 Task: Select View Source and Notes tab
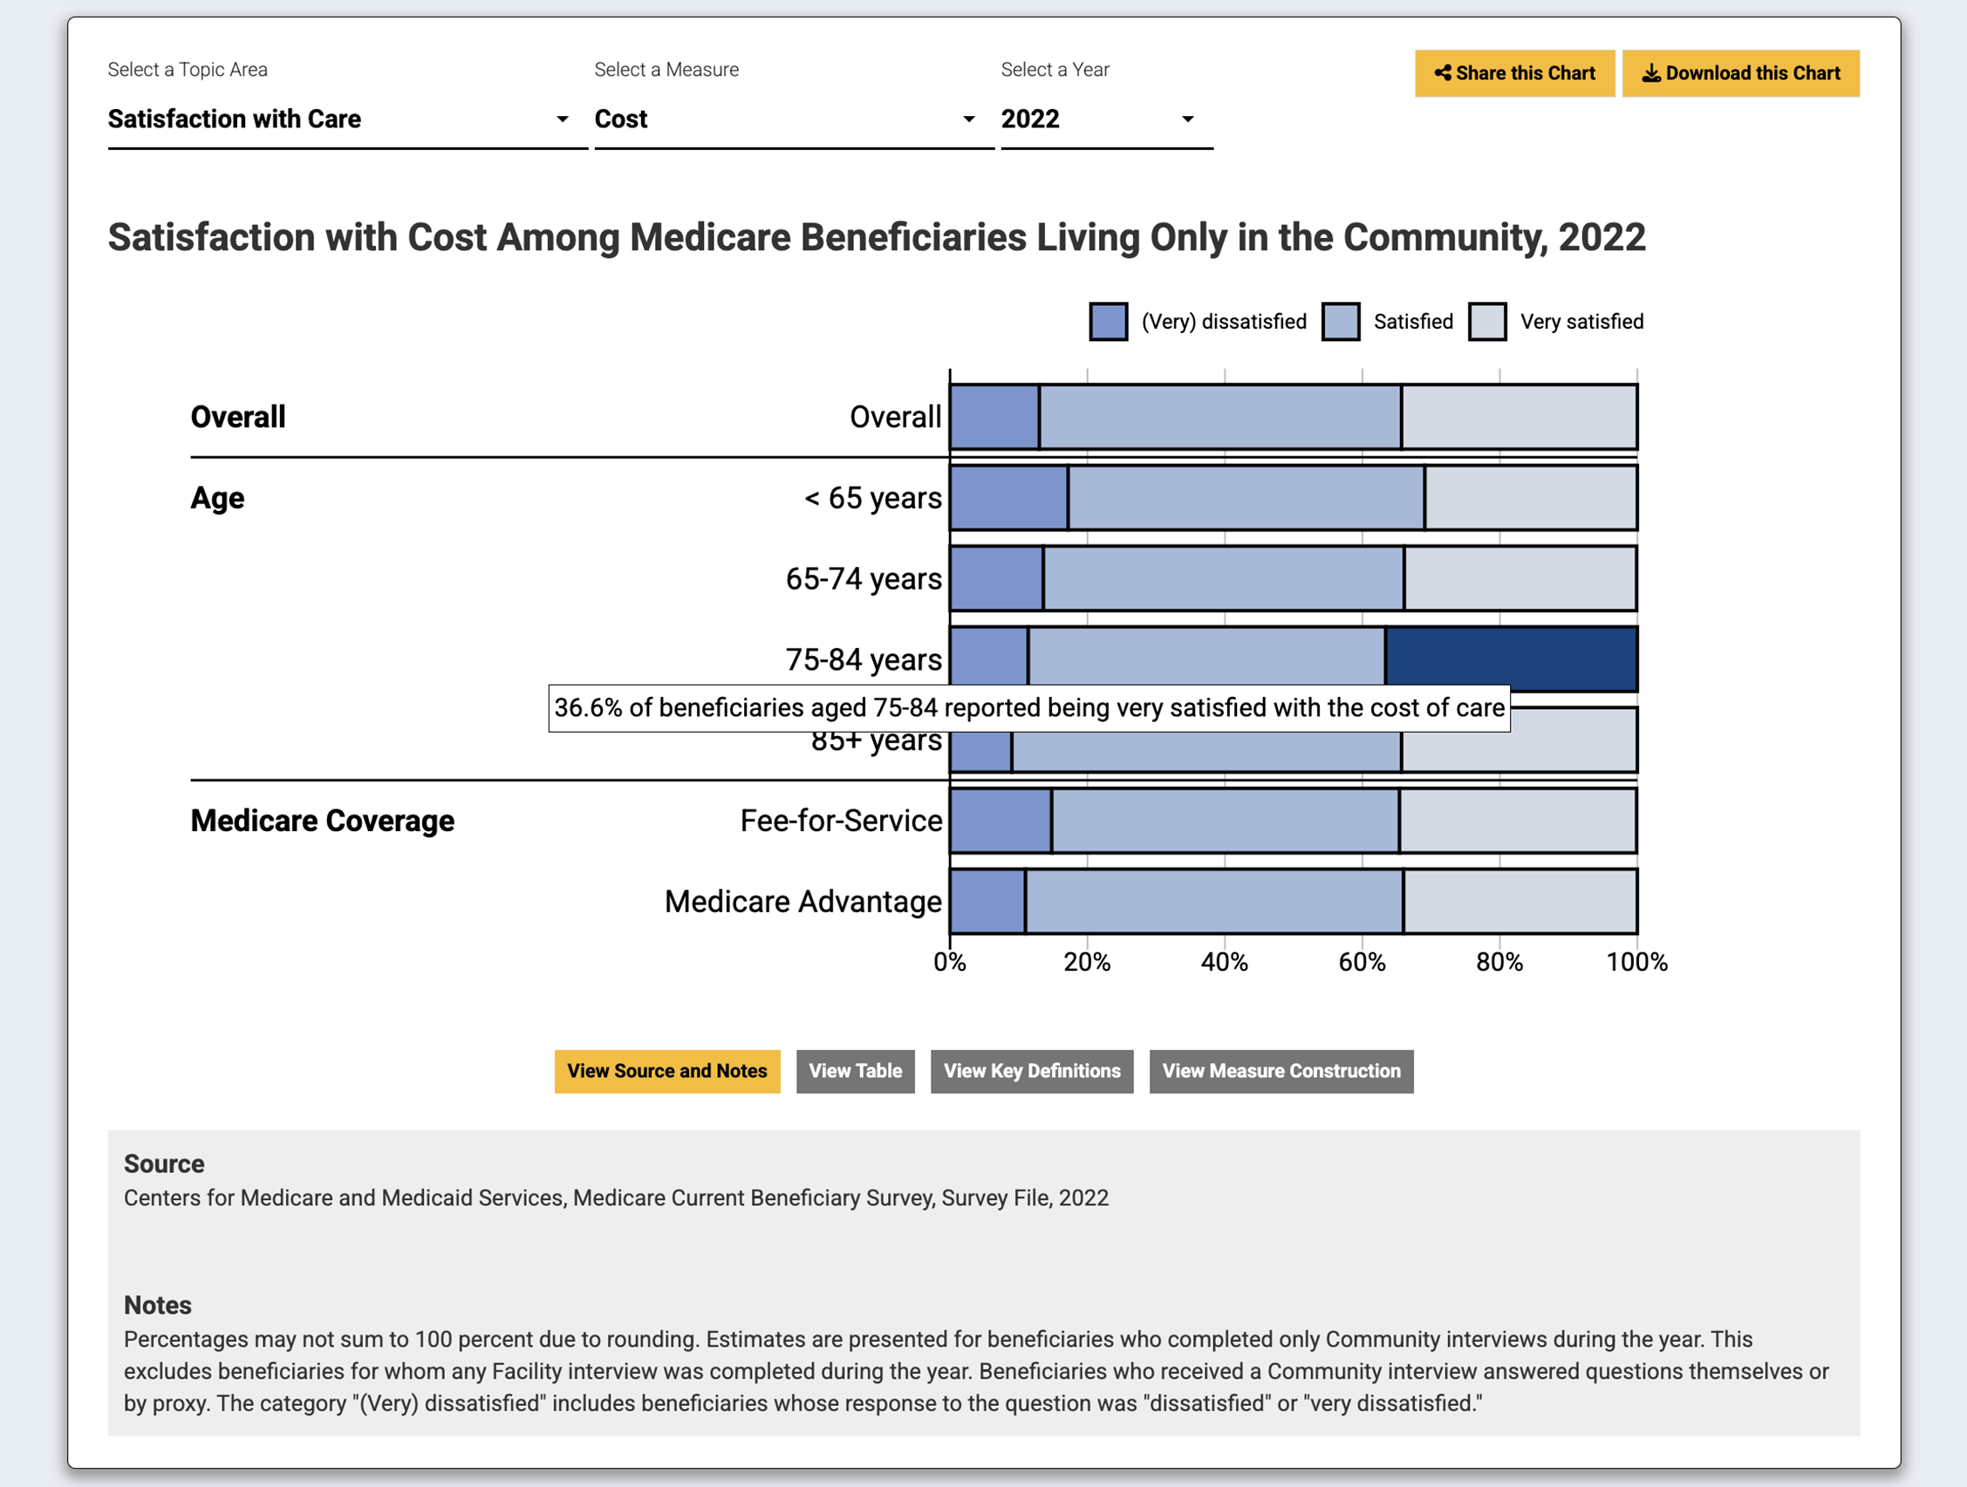[667, 1071]
